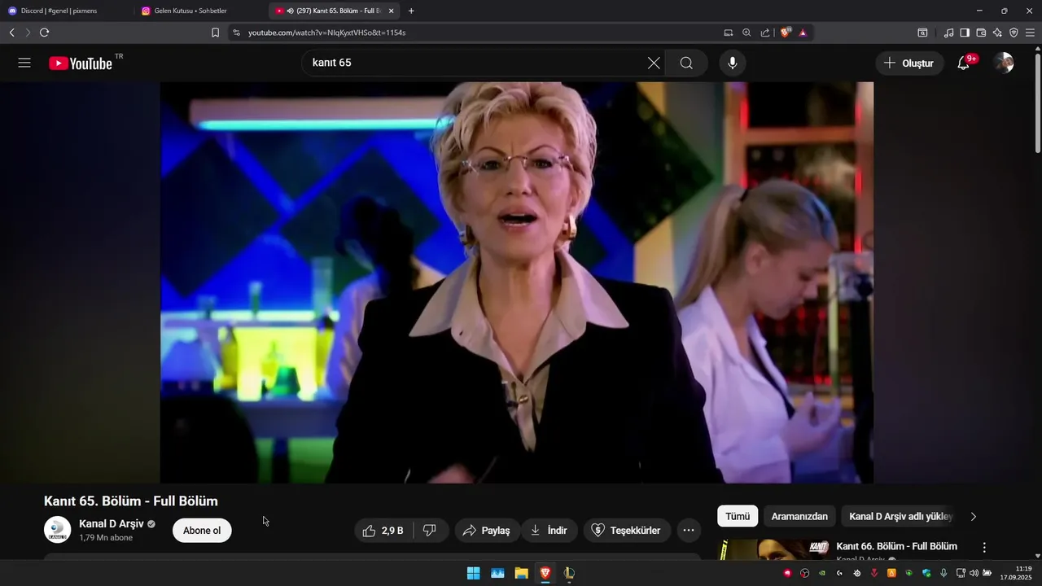Open the account avatar menu
The image size is (1042, 586).
click(1004, 63)
